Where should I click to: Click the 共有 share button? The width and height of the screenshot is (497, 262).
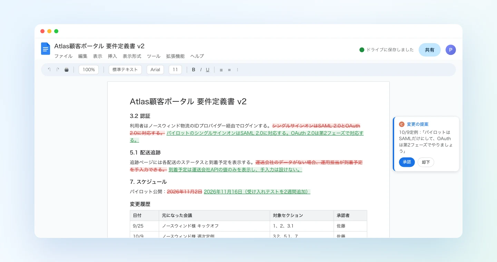430,50
